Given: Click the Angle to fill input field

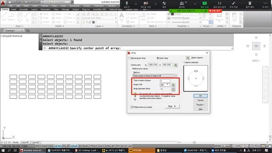Looking at the screenshot, I should click(x=165, y=85).
